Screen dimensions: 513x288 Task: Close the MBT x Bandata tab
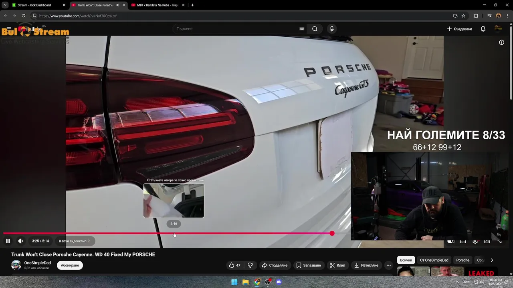(184, 5)
